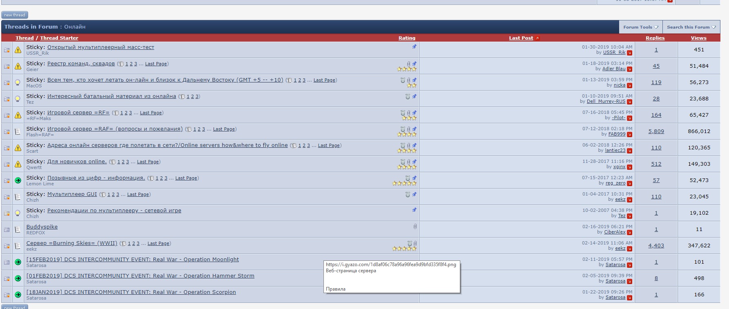This screenshot has height=309, width=729.
Task: Open last post arrow next to Adler Blau
Action: [629, 69]
